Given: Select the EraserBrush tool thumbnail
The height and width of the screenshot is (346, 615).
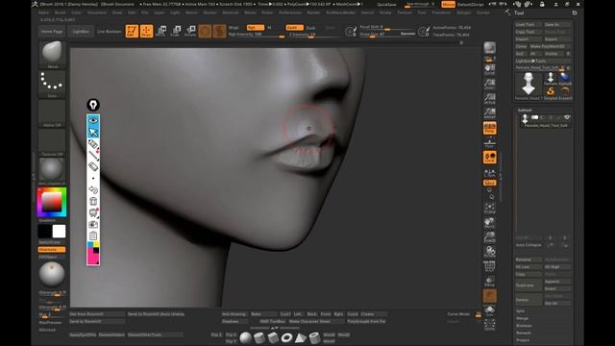Looking at the screenshot, I should coord(565,93).
